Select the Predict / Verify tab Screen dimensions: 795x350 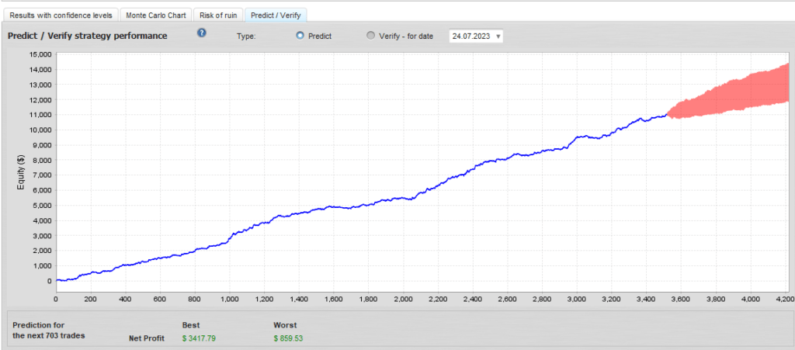pyautogui.click(x=276, y=16)
